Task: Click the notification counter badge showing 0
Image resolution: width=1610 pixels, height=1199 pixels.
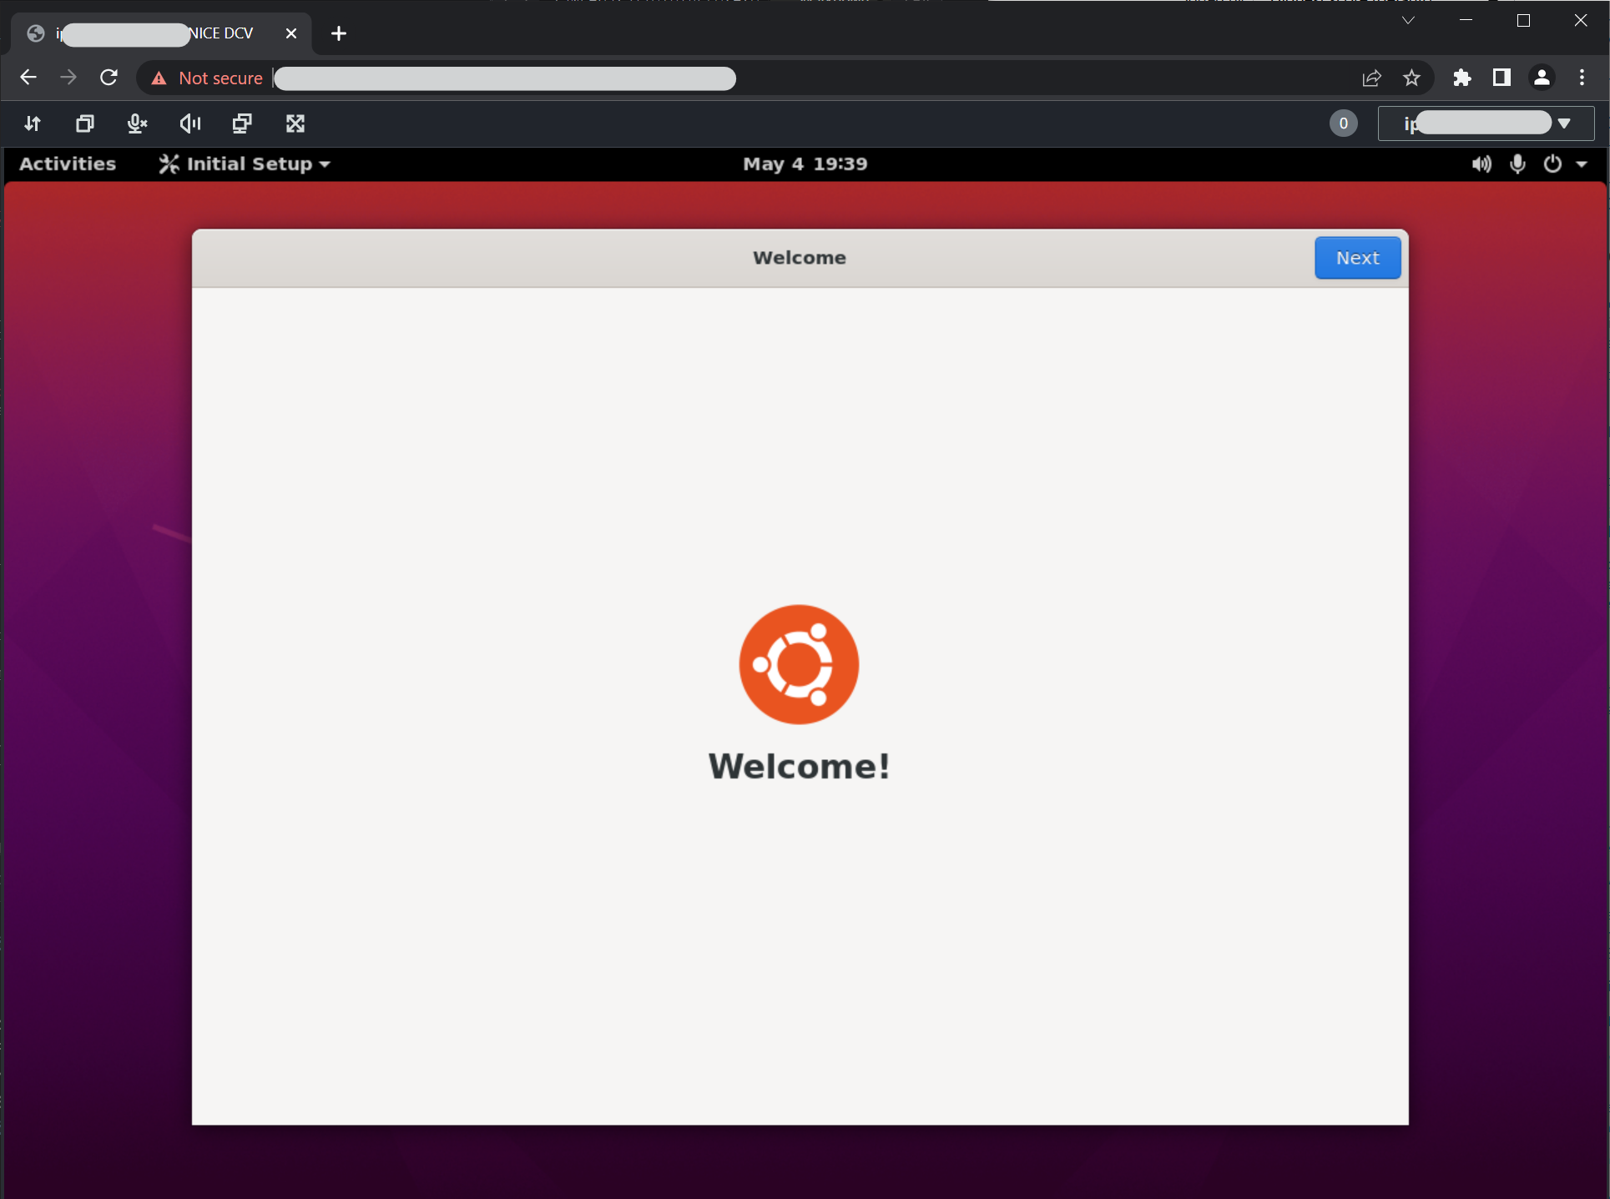Action: 1343,123
